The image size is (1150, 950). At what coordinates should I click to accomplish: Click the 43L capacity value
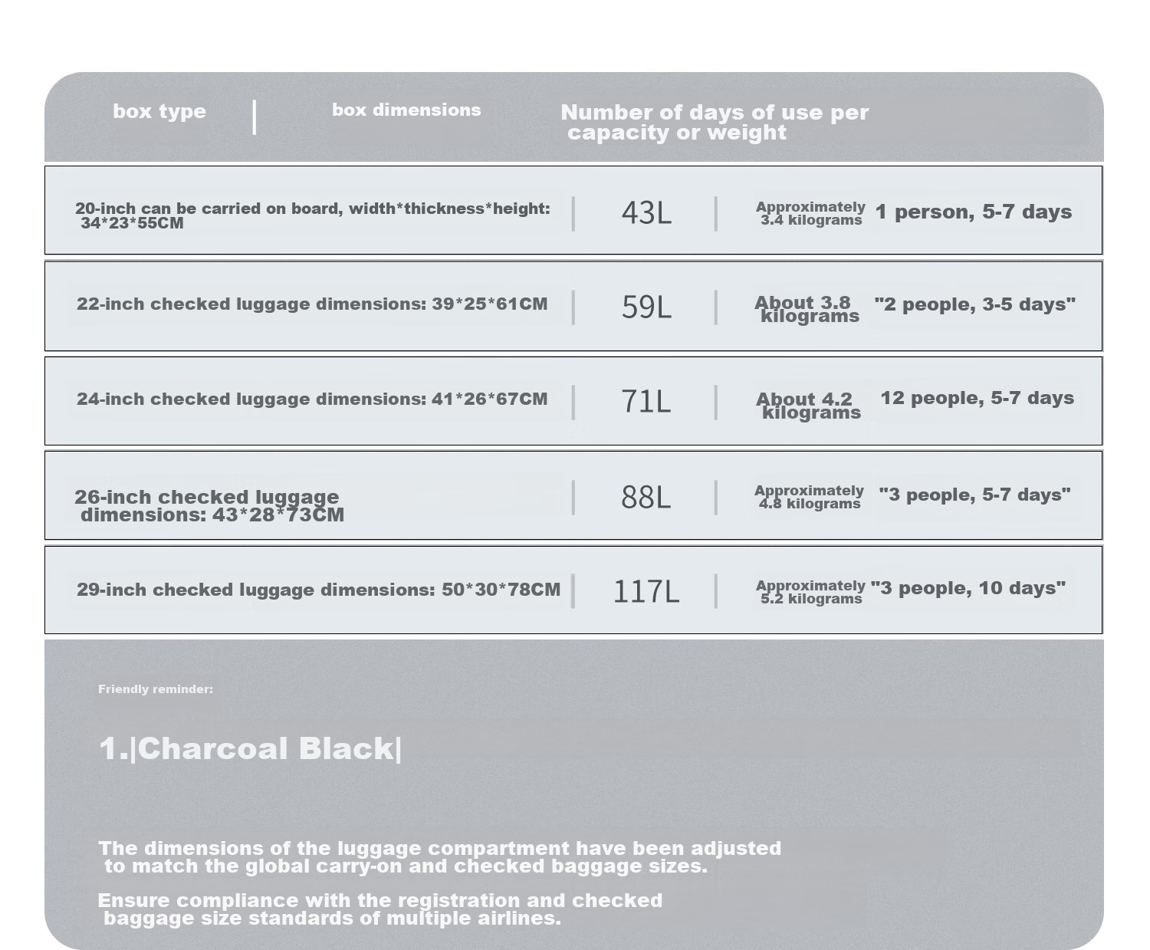[646, 212]
